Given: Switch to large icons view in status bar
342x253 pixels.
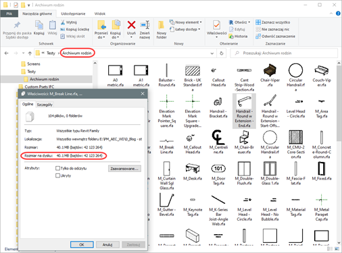Looking at the screenshot, I should tap(337, 249).
